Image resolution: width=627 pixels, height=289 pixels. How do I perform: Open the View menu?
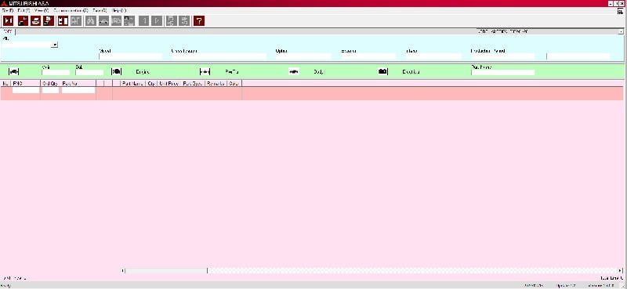click(x=42, y=10)
